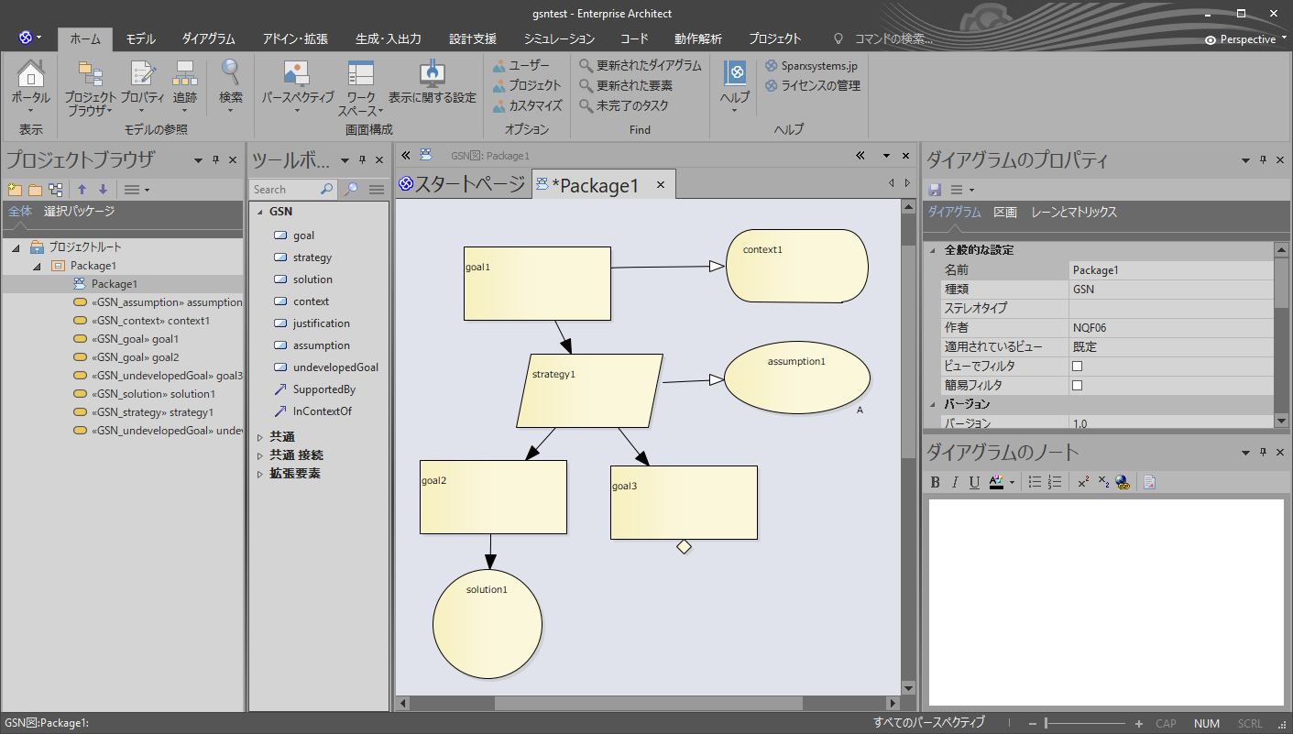Select the strategy1 parallelogram on the diagram
This screenshot has width=1293, height=734.
(589, 390)
